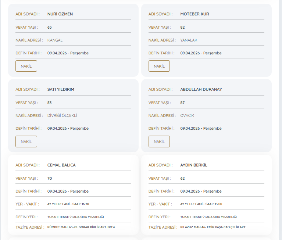Click the OVACIK transfer address

[x=187, y=115]
